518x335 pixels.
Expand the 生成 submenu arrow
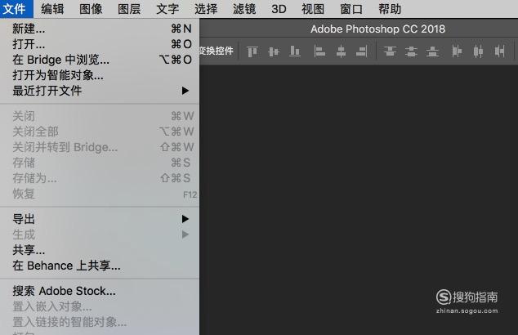(x=185, y=234)
